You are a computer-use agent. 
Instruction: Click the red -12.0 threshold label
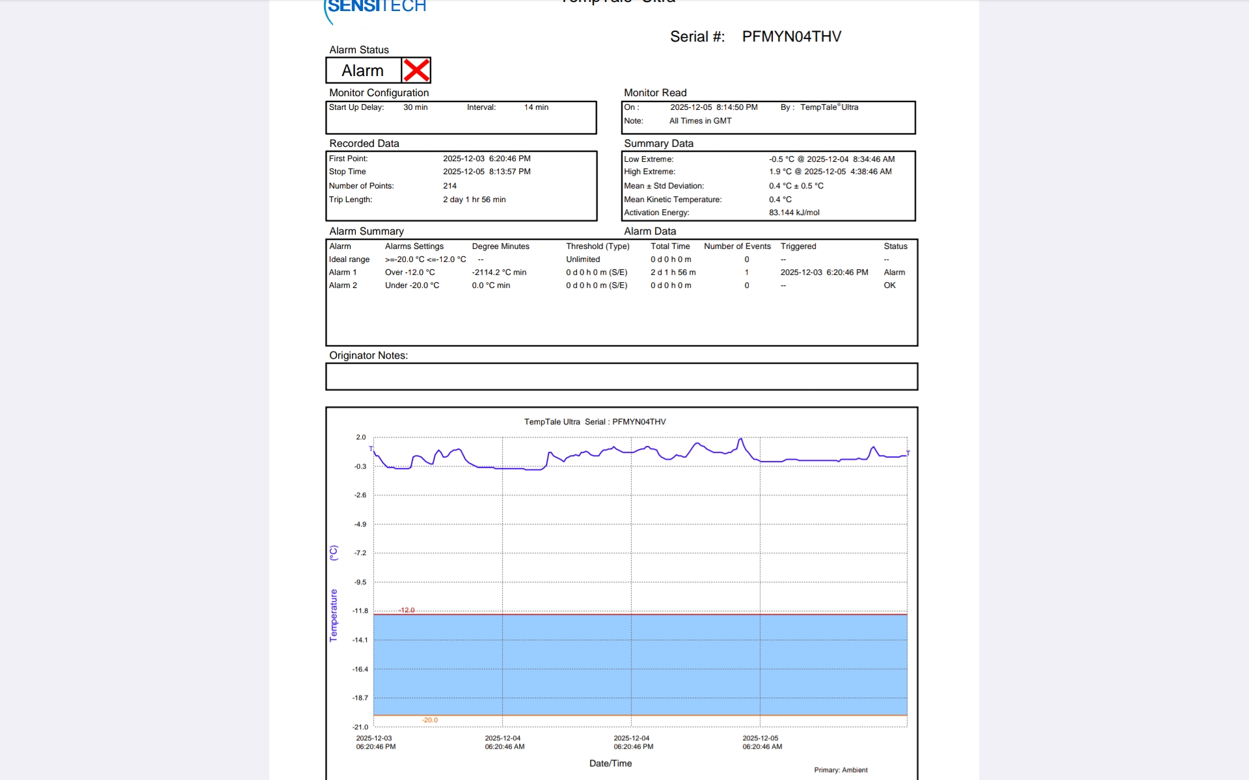407,610
